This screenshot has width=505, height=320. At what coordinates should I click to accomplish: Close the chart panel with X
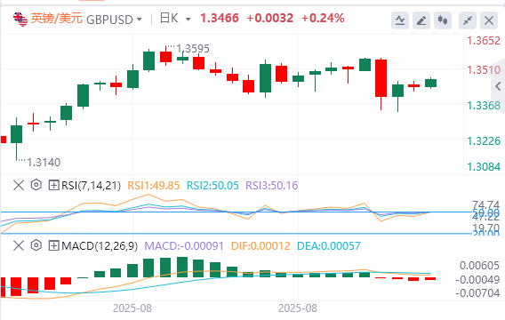489,20
